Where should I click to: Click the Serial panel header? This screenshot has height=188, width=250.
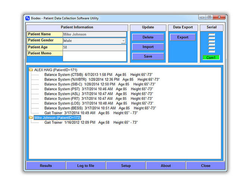[x=212, y=27]
